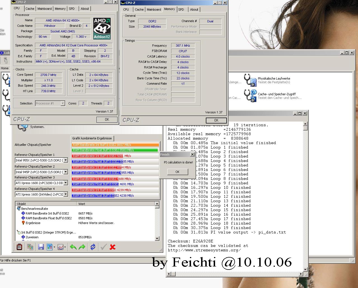
Task: Click CAS# Latency value 4.0 clocks
Action: 183,56
